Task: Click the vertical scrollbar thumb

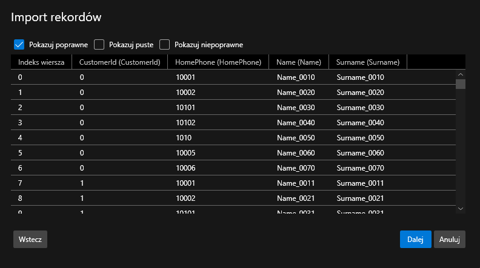Action: [x=461, y=84]
